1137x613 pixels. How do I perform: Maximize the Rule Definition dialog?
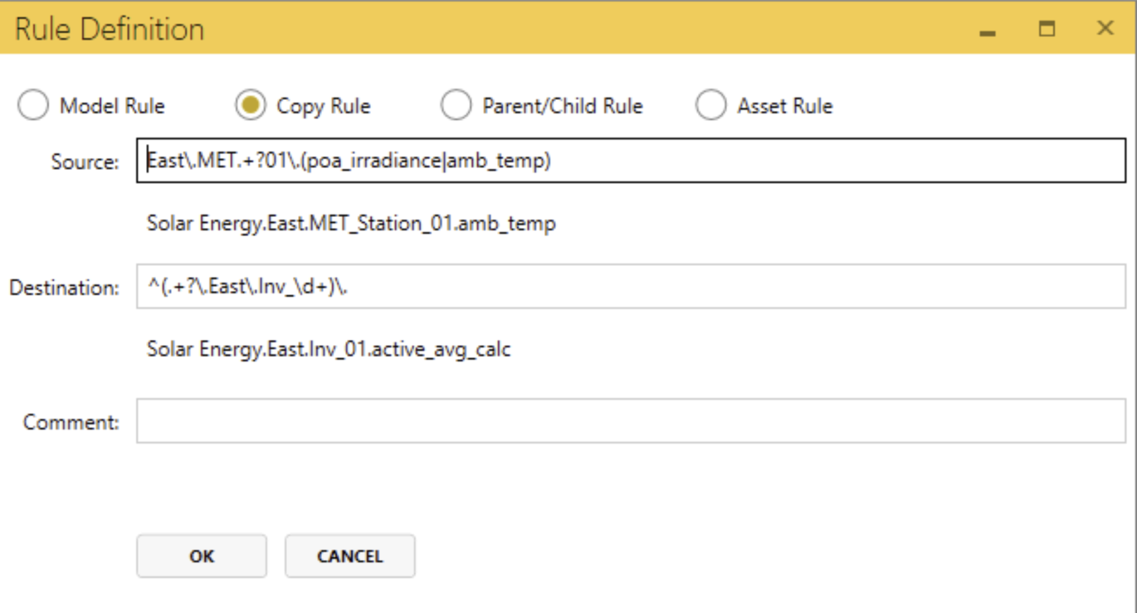coord(1046,29)
